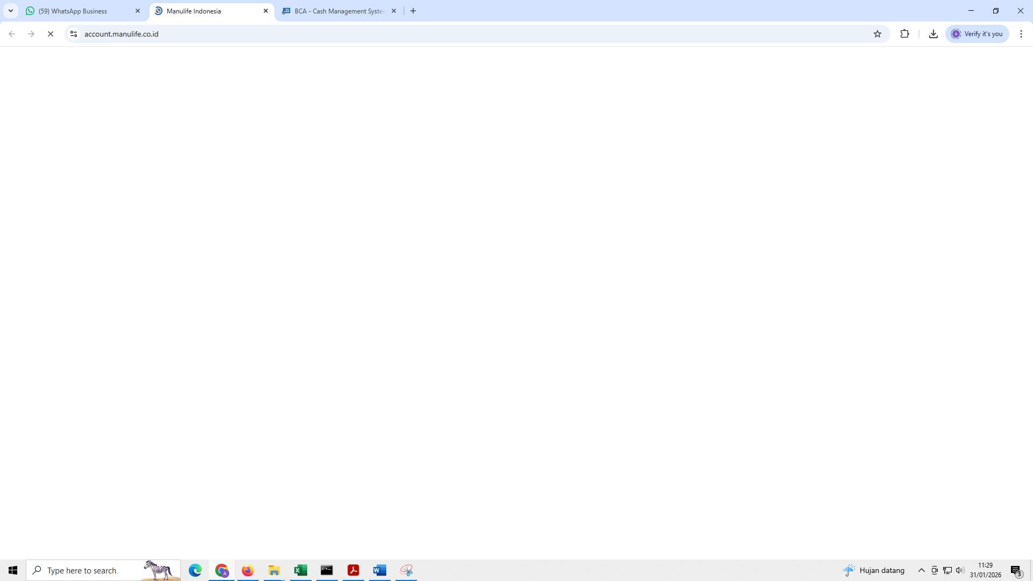Image resolution: width=1033 pixels, height=581 pixels.
Task: Launch Firefox from the taskbar
Action: (x=247, y=570)
